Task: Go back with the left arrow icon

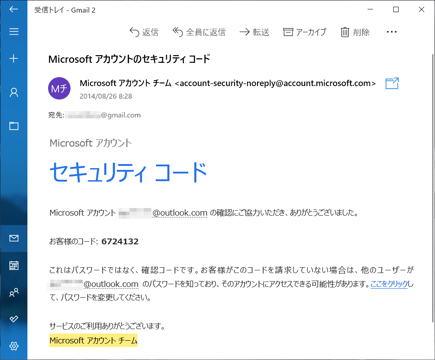Action: 13,9
